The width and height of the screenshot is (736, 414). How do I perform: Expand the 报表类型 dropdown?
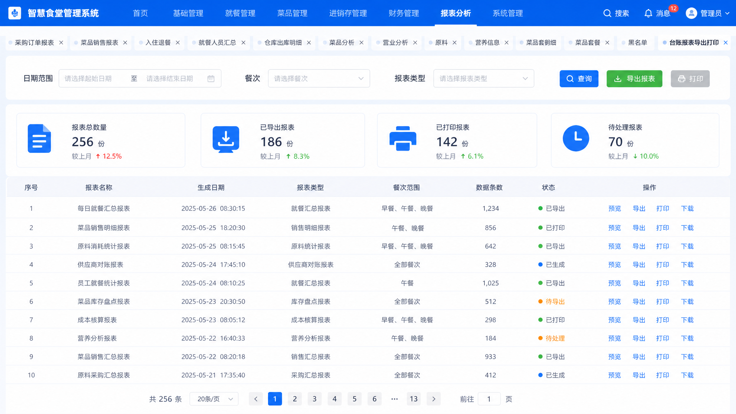click(x=484, y=78)
